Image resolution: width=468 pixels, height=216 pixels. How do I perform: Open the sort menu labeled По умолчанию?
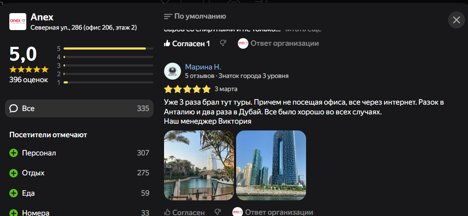click(195, 16)
